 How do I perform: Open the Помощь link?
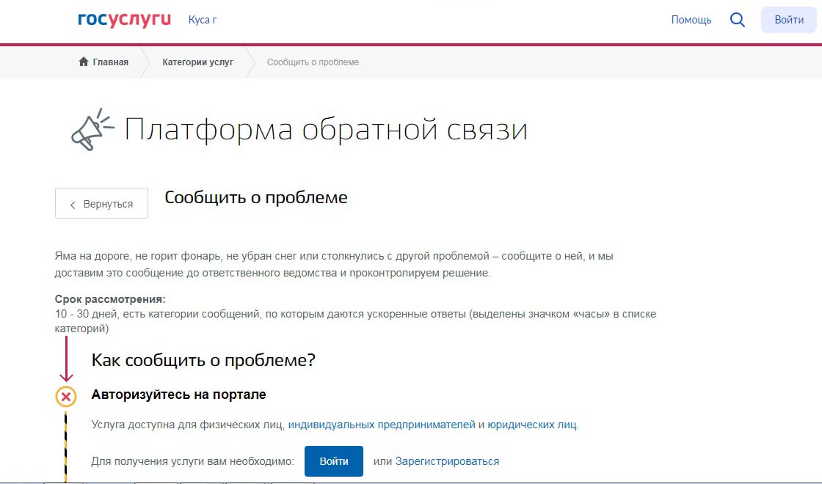[x=691, y=20]
